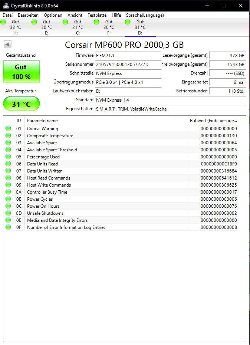Click status dot for Composite Temperature
250x345 pixels.
pyautogui.click(x=8, y=135)
